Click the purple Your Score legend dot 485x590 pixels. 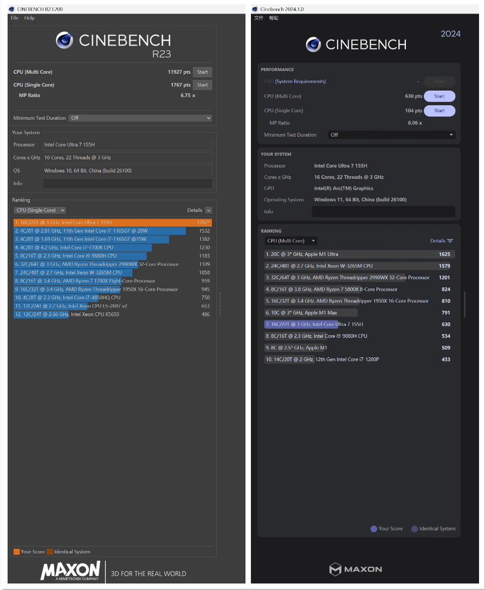(373, 529)
